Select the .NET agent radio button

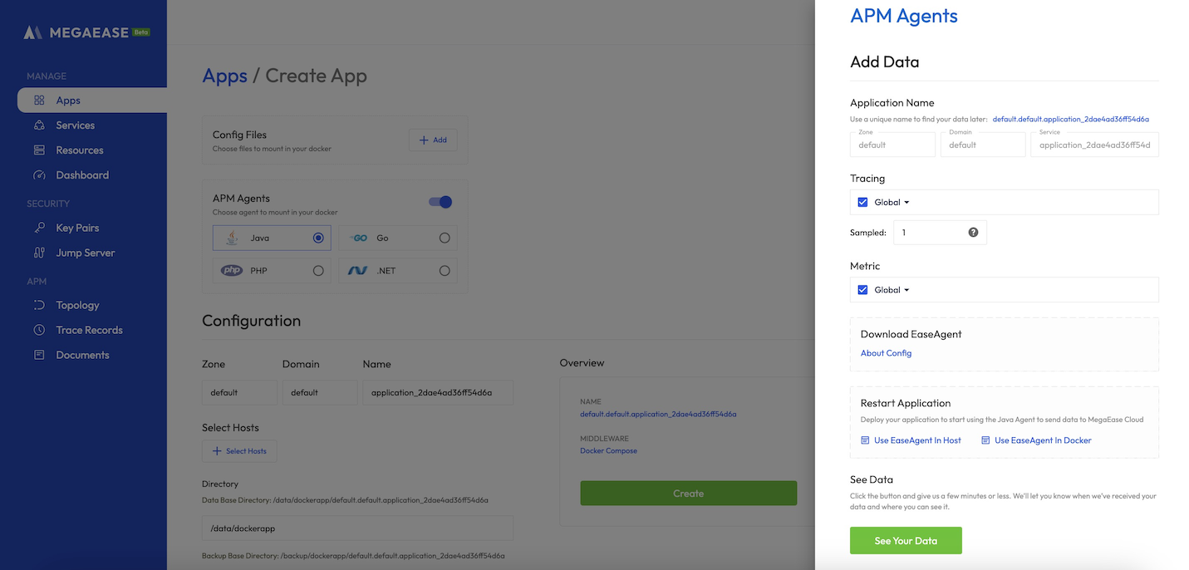(x=445, y=271)
